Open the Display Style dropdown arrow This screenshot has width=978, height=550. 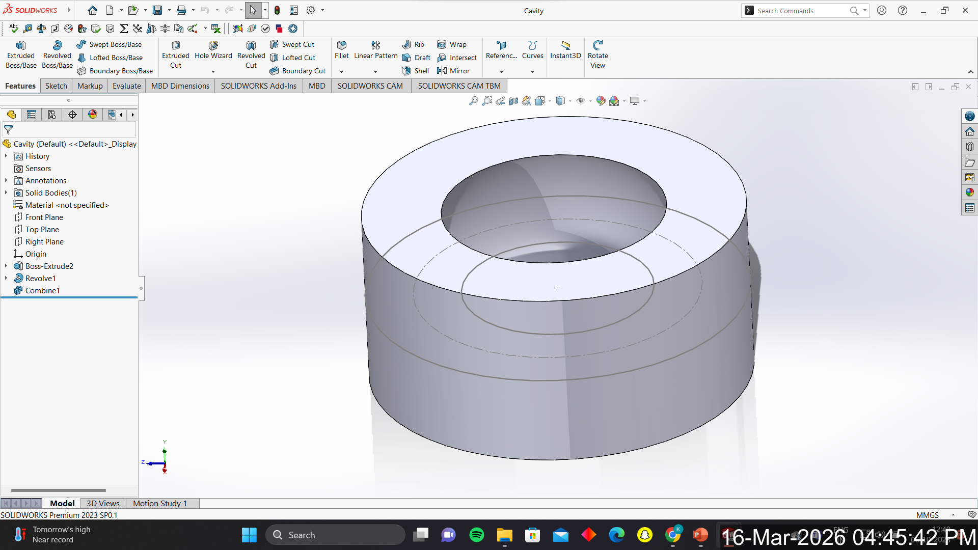pyautogui.click(x=570, y=101)
